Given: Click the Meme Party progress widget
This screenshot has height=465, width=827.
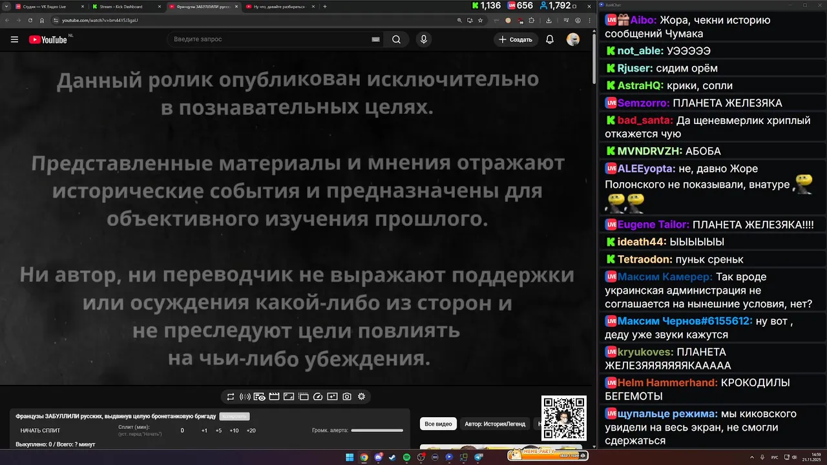Looking at the screenshot, I should click(548, 455).
